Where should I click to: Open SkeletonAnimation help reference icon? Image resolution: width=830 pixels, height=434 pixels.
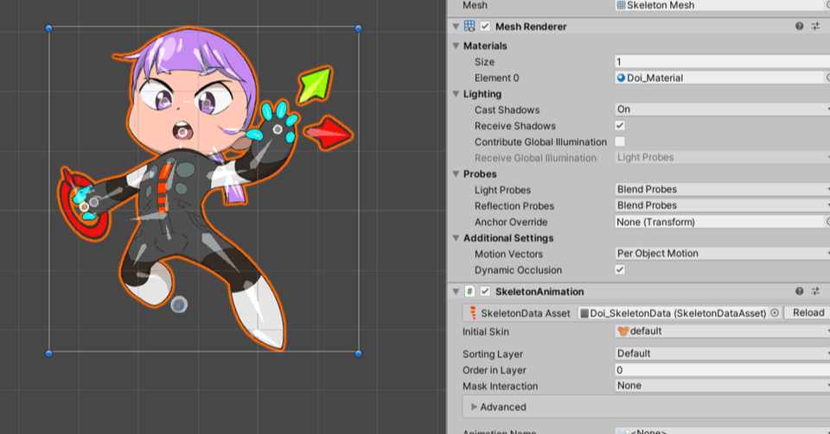click(799, 292)
